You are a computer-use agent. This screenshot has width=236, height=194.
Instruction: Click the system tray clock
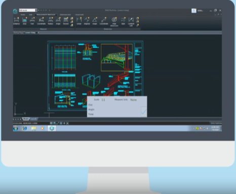[x=215, y=128]
